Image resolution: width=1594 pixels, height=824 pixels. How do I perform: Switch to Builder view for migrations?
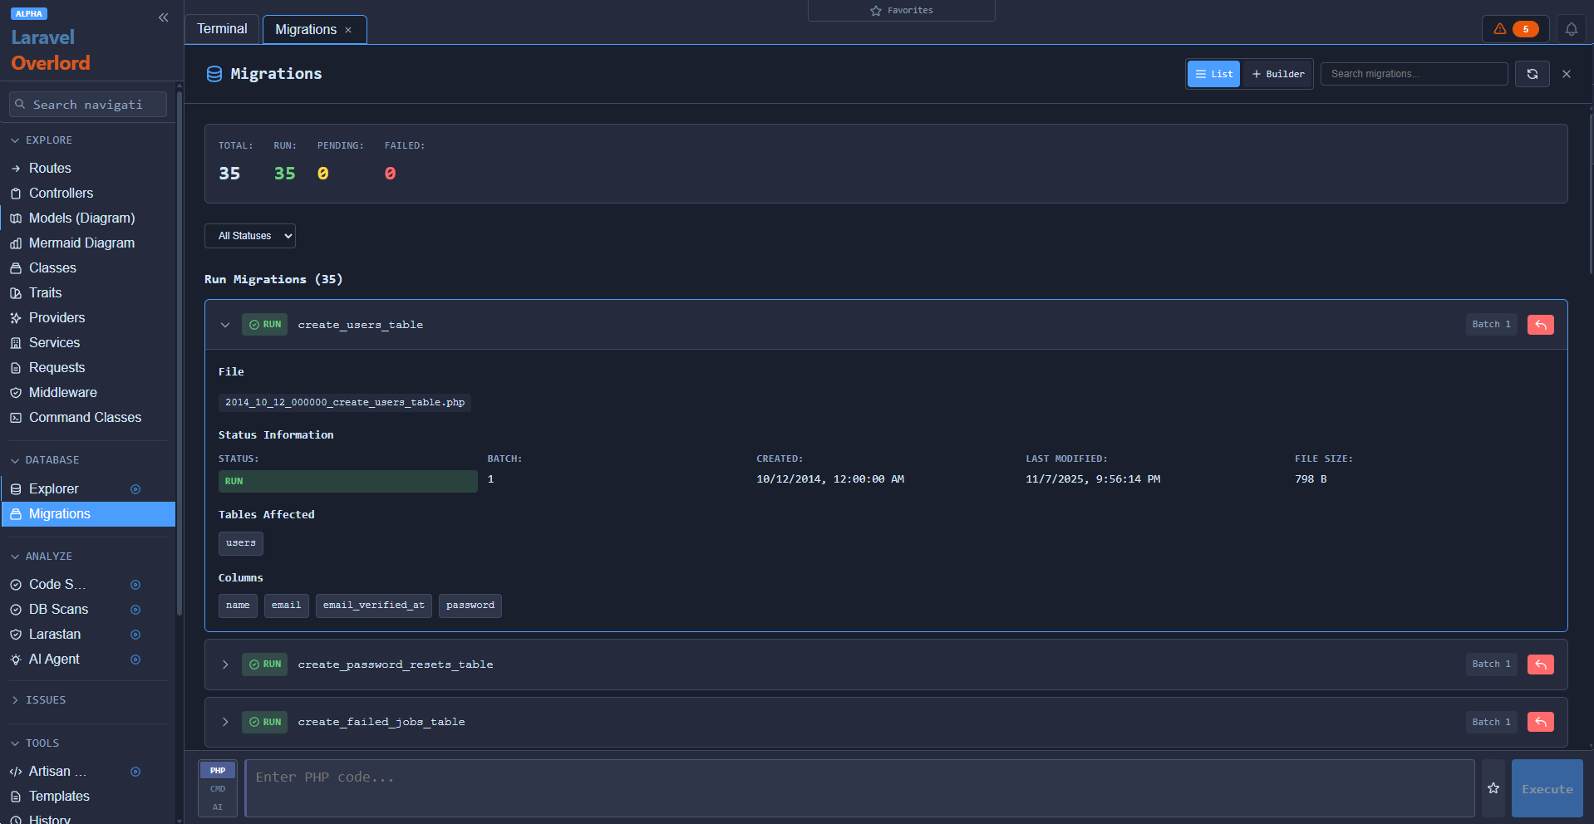click(1277, 74)
